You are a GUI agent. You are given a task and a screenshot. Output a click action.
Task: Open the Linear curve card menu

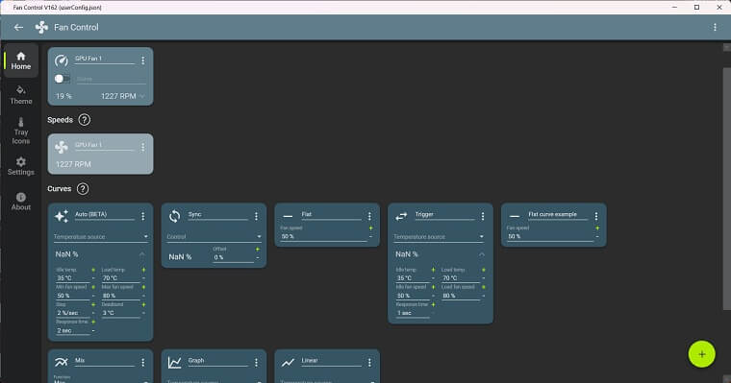coord(369,363)
